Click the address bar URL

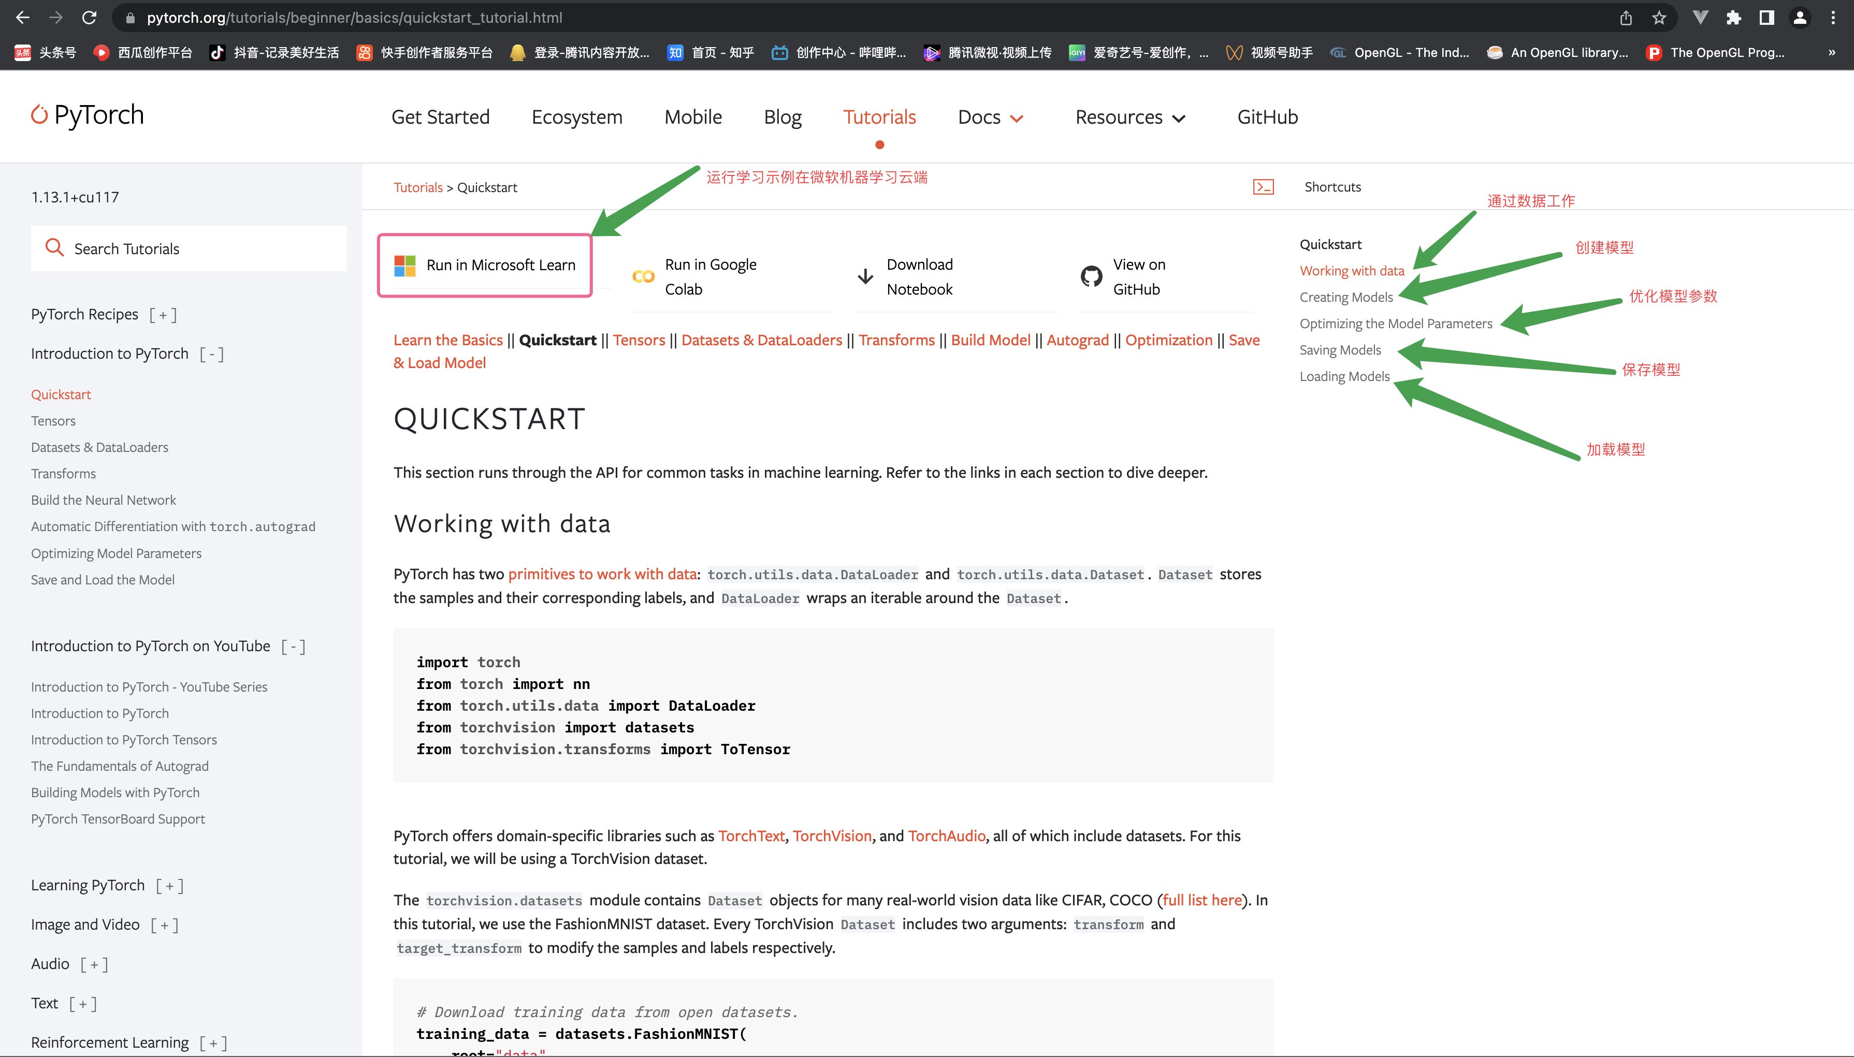coord(354,18)
